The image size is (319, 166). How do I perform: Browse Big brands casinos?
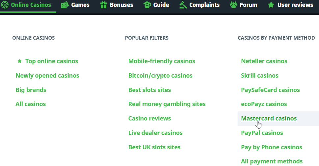(x=31, y=90)
